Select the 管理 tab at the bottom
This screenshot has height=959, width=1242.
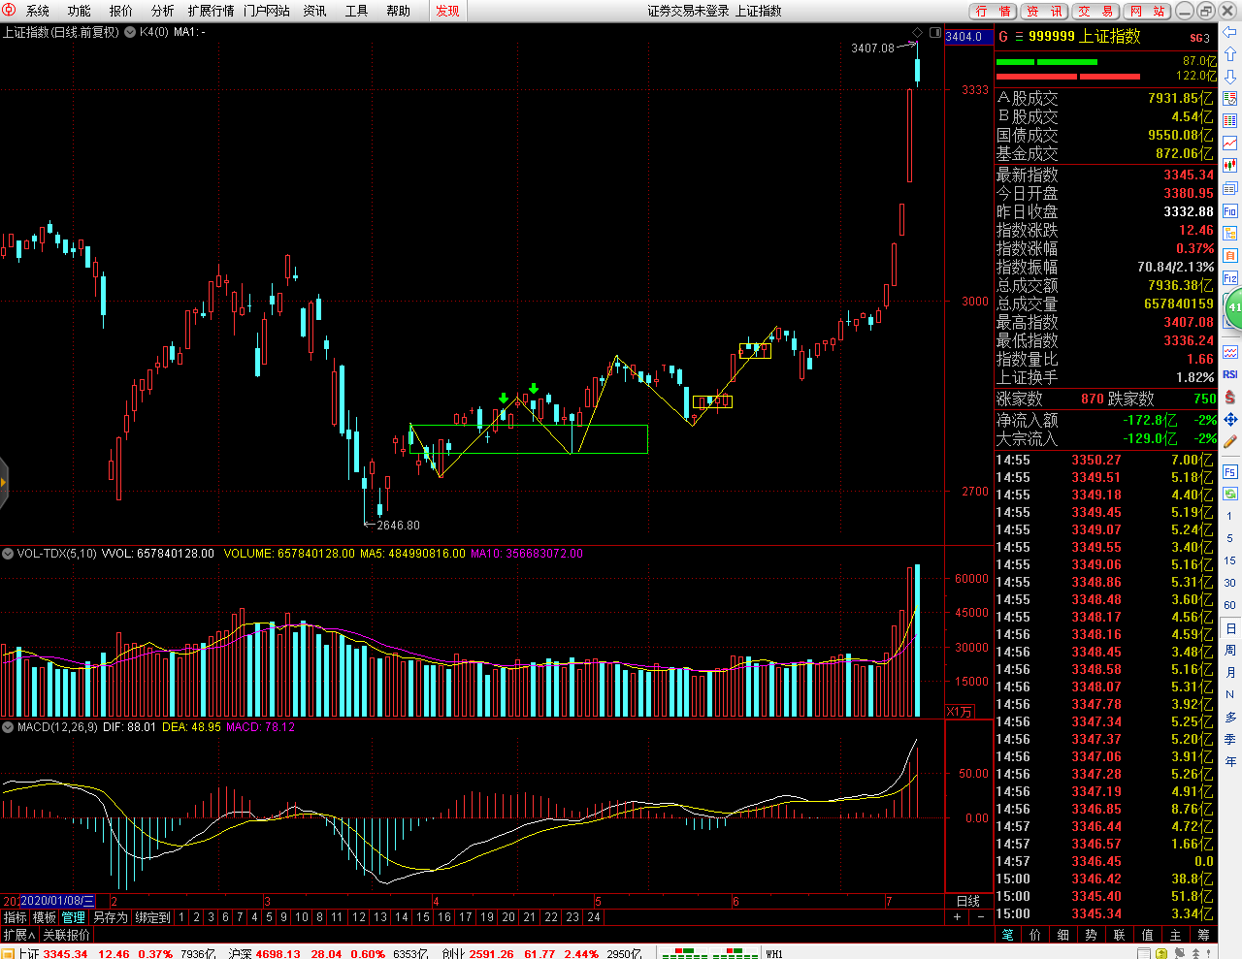click(74, 916)
